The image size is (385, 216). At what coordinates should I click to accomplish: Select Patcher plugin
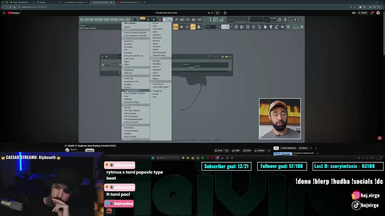click(x=128, y=107)
